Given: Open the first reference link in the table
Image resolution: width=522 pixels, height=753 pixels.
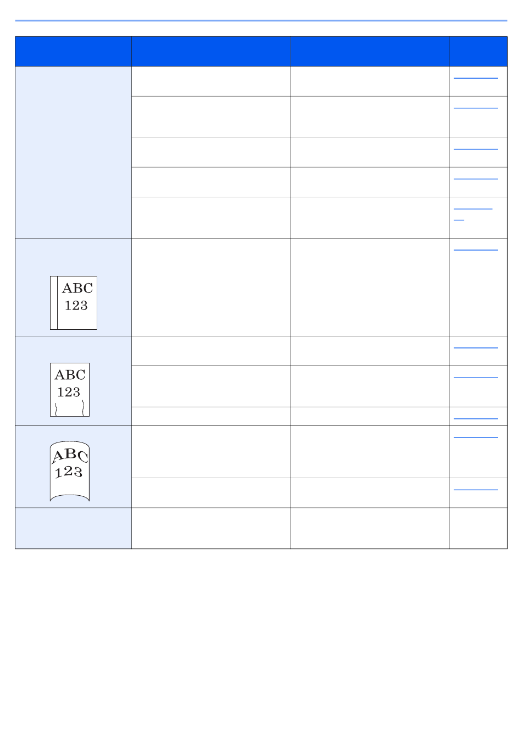Looking at the screenshot, I should coord(475,78).
